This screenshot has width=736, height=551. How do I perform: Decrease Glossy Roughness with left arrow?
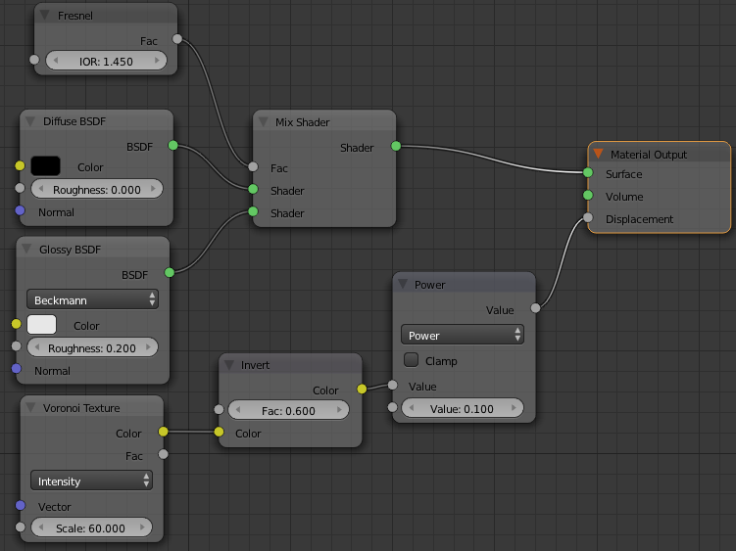(36, 347)
